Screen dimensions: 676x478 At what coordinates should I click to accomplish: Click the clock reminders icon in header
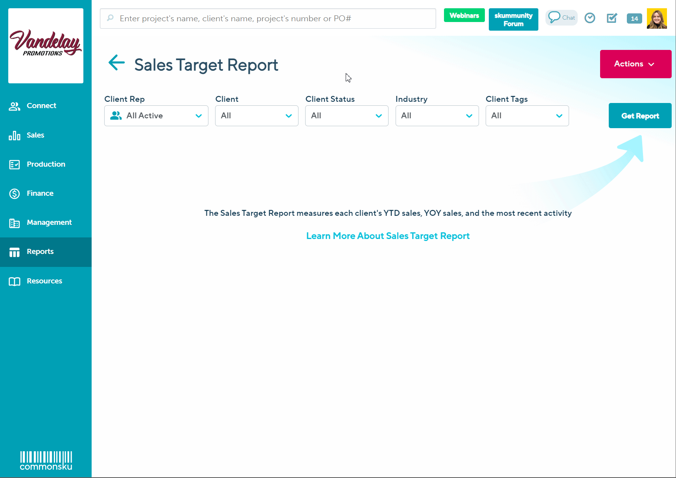click(589, 18)
